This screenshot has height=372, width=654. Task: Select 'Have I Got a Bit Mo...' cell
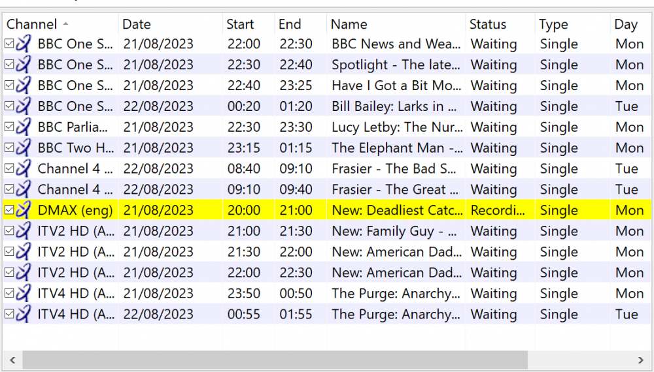pyautogui.click(x=396, y=85)
